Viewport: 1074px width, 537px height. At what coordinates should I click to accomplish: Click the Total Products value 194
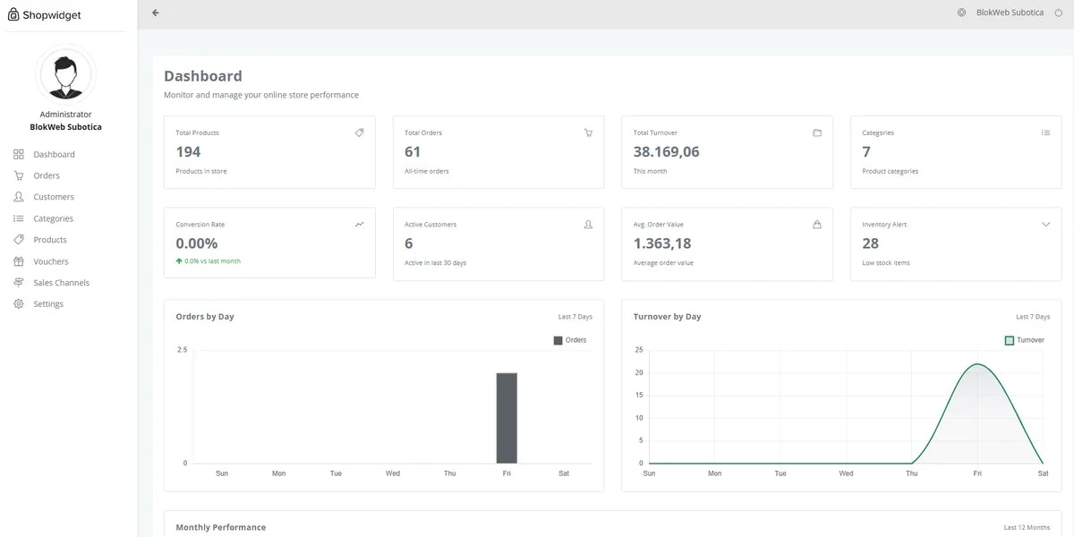(x=188, y=152)
